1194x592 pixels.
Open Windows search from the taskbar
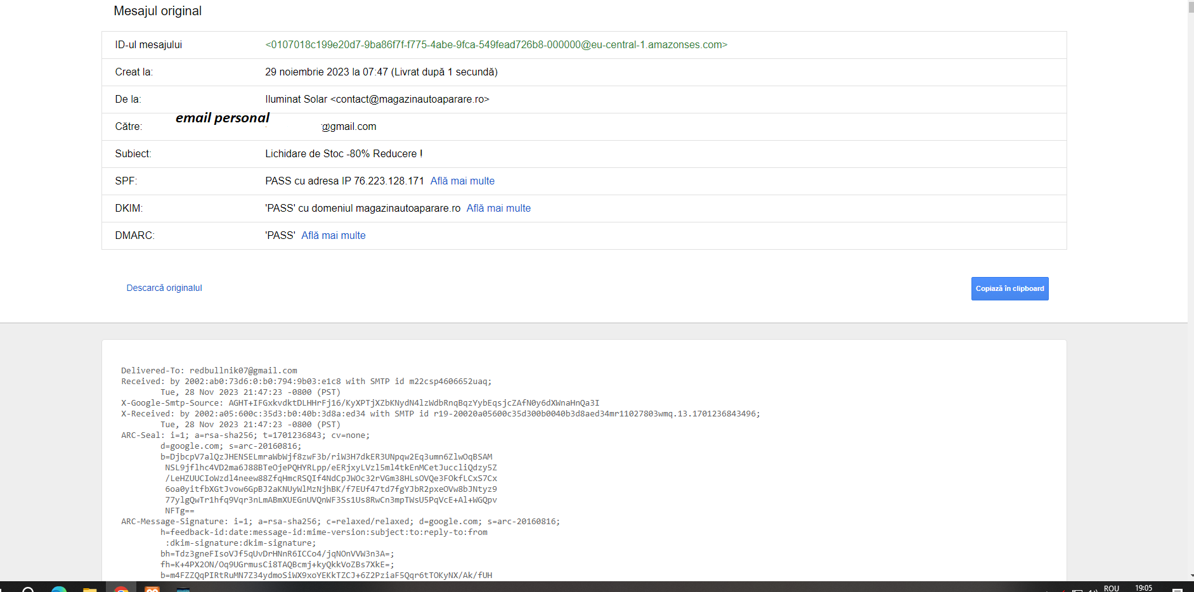point(29,589)
